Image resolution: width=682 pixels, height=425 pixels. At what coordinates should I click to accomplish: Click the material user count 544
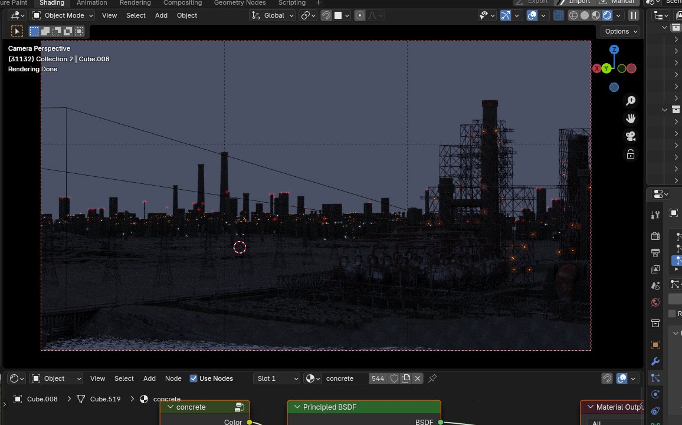click(378, 378)
